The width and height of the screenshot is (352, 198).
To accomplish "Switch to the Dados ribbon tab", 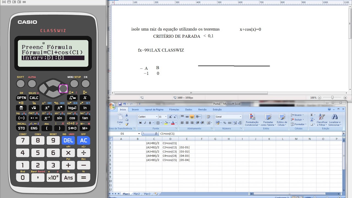I will [x=189, y=109].
